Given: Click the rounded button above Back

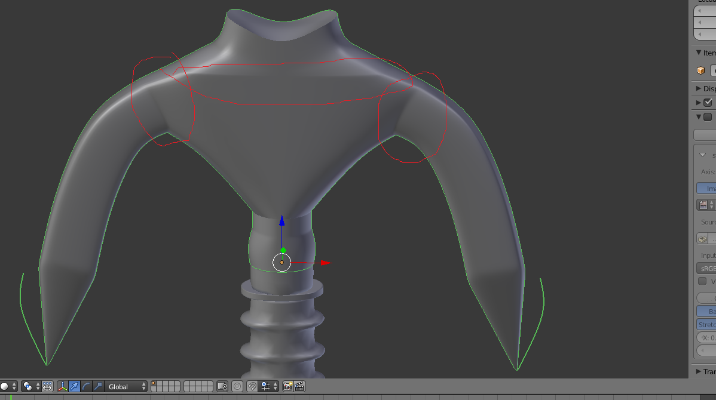Looking at the screenshot, I should 706,299.
